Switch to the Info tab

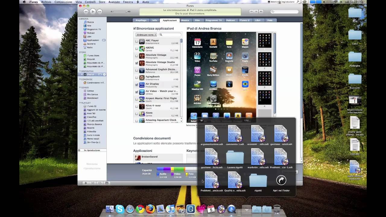pyautogui.click(x=154, y=20)
